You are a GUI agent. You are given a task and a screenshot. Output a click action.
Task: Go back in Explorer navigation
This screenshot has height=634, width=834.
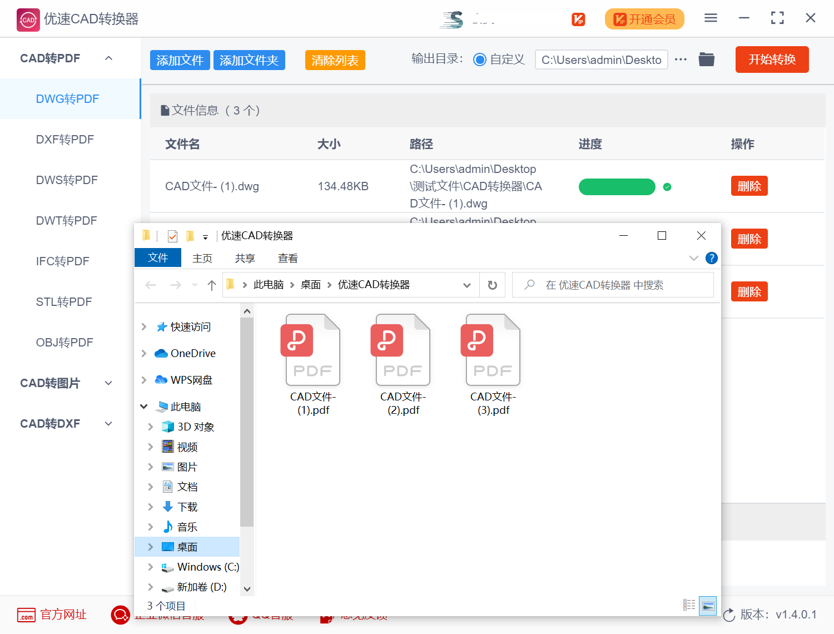tap(150, 285)
